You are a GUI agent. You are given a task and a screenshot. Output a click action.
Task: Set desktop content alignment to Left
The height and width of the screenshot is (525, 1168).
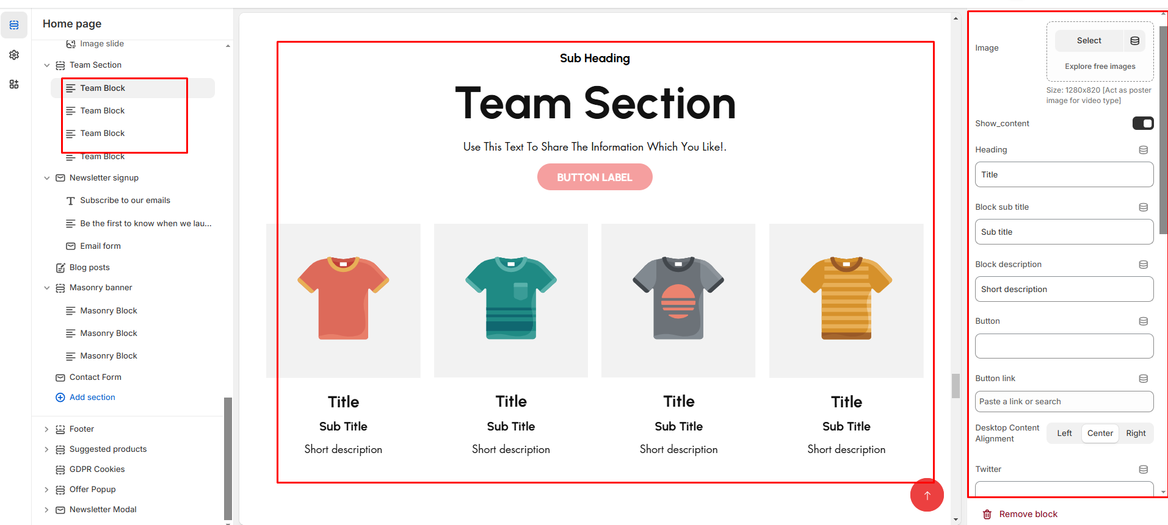[1064, 434]
